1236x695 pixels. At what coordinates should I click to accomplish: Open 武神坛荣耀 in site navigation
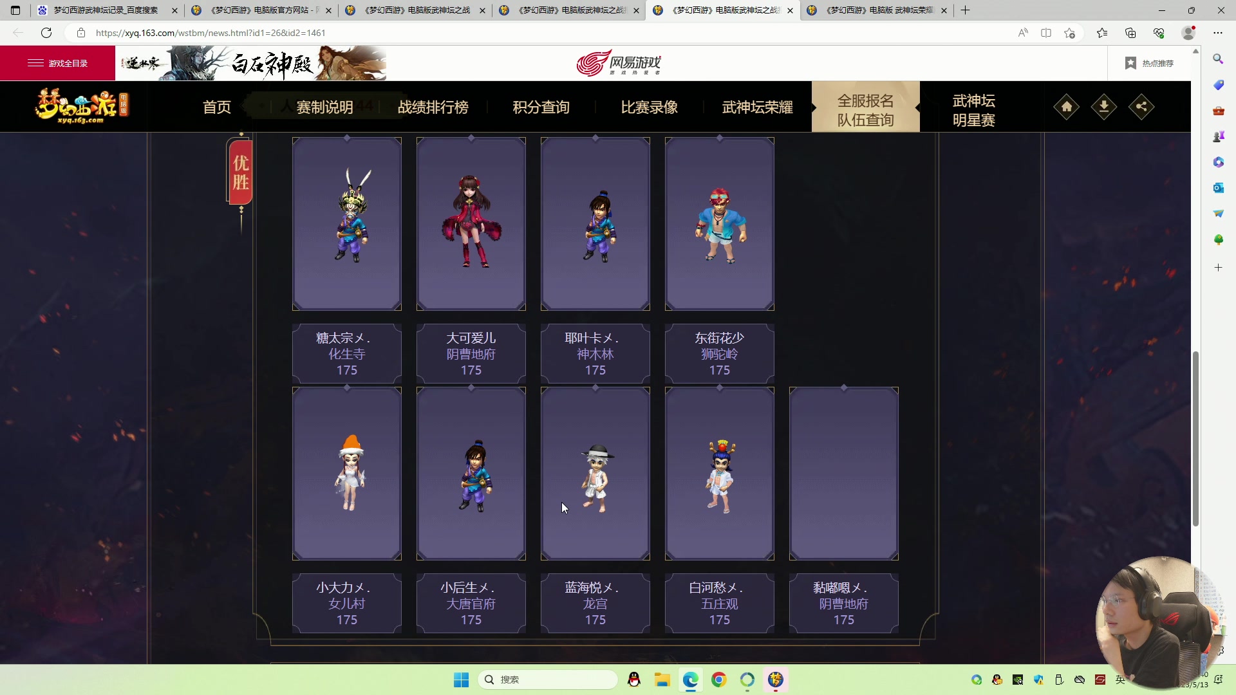point(757,107)
